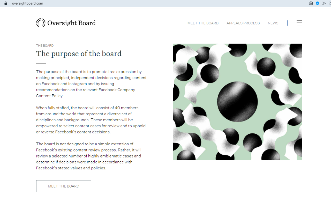This screenshot has height=204, width=331.
Task: Click the abstract green spheres illustration
Action: pyautogui.click(x=237, y=102)
